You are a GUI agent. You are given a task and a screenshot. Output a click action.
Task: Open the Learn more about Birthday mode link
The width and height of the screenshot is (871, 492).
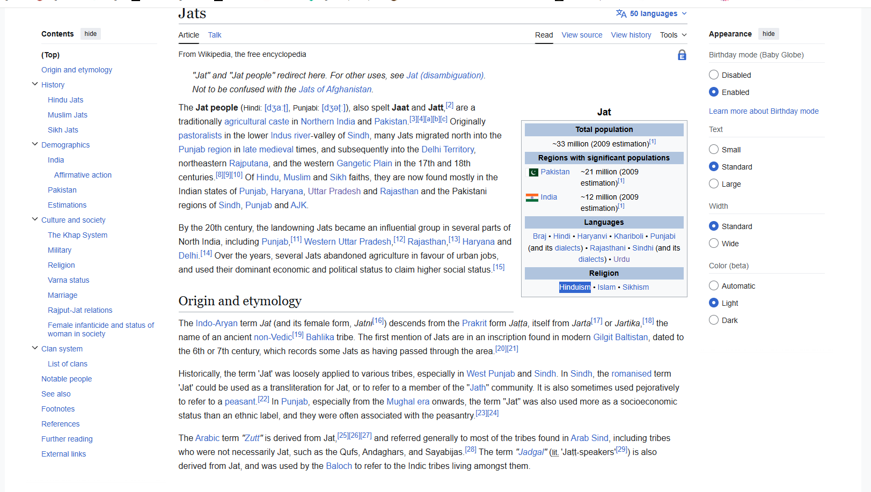click(x=764, y=111)
